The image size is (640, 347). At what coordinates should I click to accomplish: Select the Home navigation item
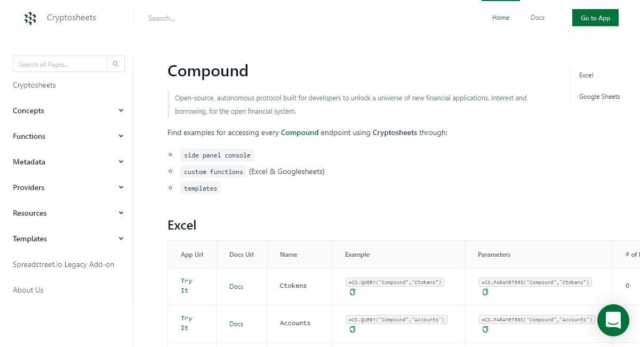pos(500,18)
